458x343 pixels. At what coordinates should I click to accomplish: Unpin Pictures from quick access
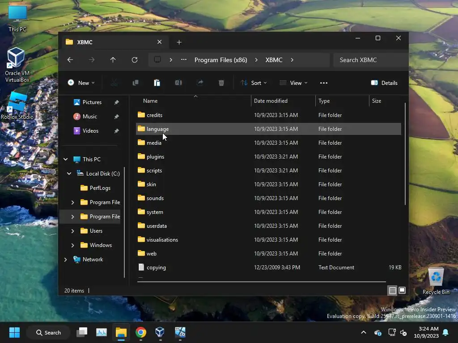117,102
